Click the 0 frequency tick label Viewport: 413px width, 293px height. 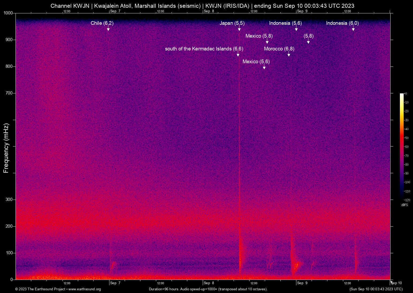(12, 280)
